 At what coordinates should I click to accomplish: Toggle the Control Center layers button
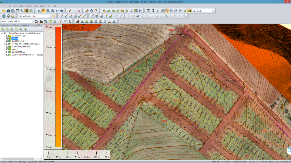(x=27, y=11)
